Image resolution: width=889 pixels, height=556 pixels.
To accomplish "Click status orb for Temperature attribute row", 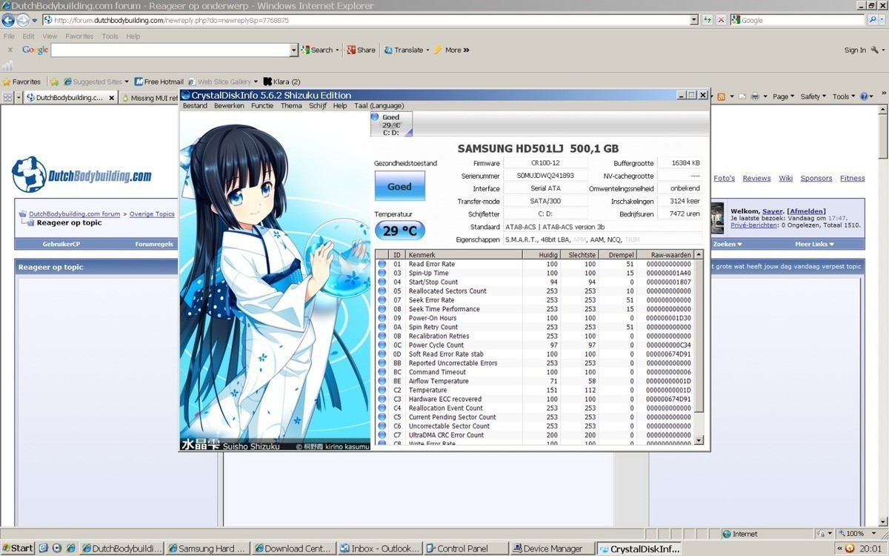I will [x=382, y=390].
